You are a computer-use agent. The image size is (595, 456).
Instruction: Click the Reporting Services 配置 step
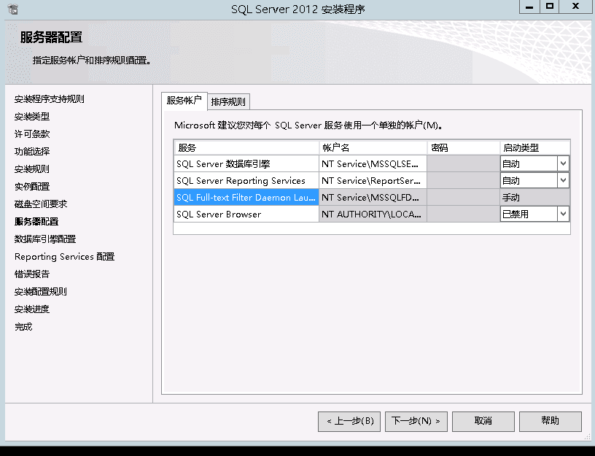[64, 257]
